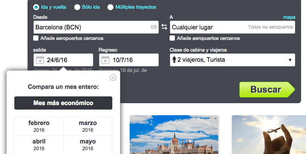Select 'Mes más económico' option
The image size is (306, 154).
(x=63, y=103)
